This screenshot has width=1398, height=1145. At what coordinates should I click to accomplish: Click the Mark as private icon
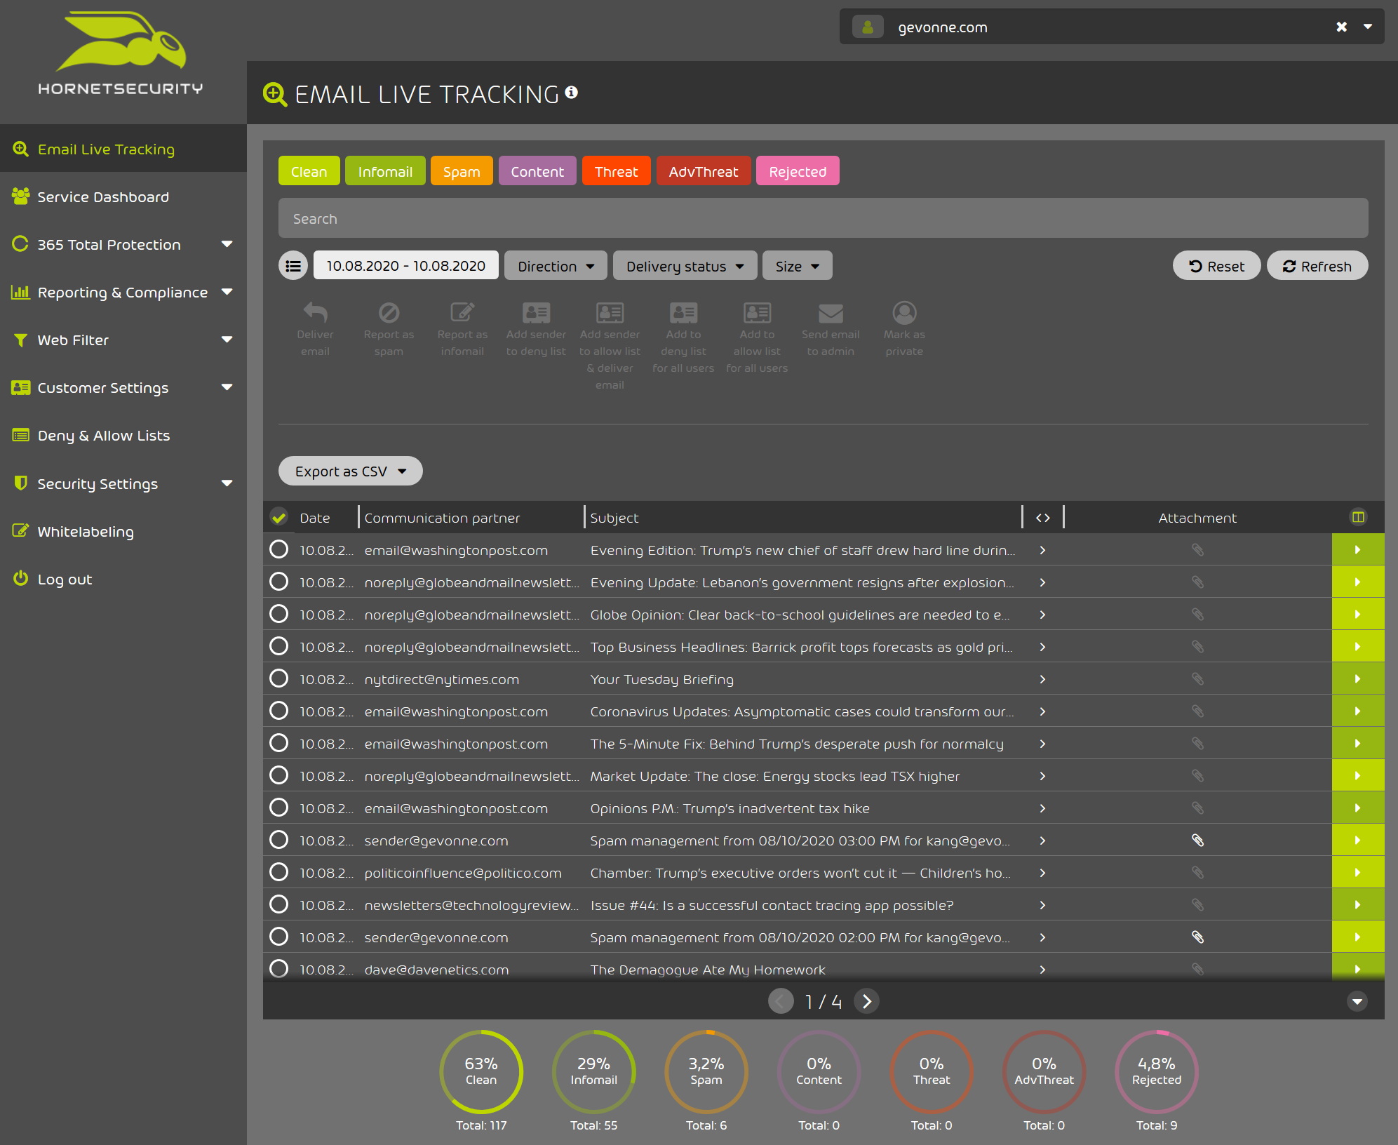tap(904, 312)
